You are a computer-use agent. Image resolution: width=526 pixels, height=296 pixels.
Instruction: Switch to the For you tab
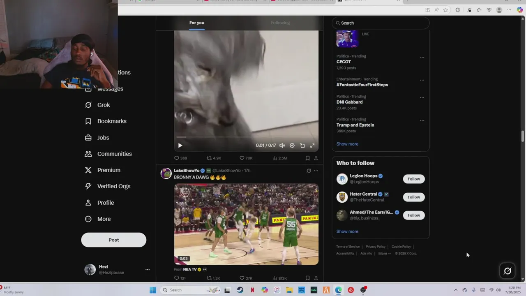[197, 23]
